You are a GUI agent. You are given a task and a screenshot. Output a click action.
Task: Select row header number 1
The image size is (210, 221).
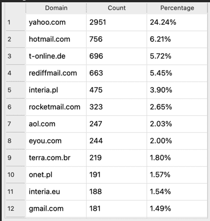click(x=15, y=23)
